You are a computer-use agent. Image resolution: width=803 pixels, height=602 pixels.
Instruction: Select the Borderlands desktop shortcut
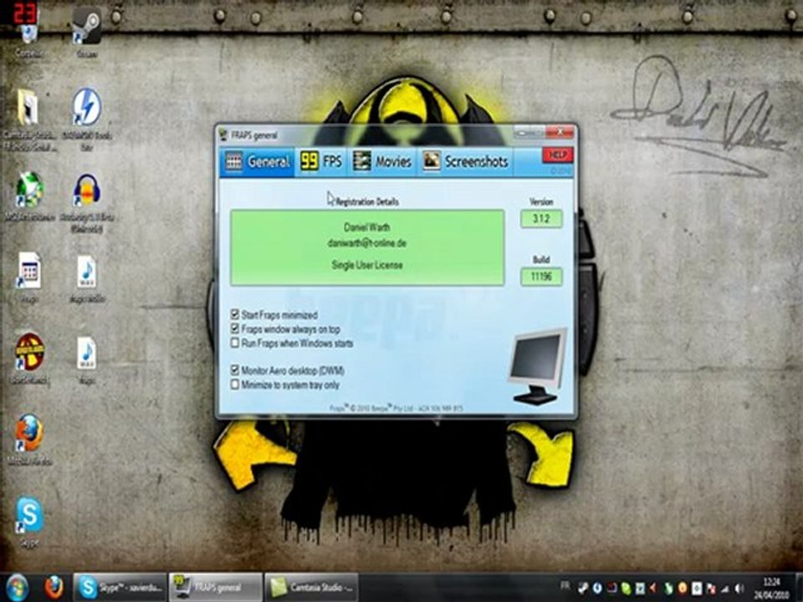(30, 359)
